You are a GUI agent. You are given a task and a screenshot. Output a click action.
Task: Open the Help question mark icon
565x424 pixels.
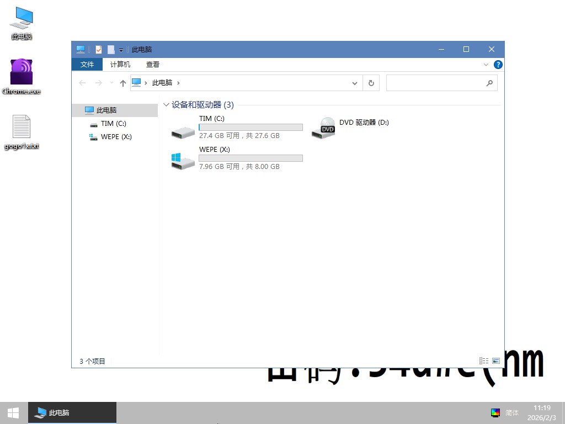498,65
